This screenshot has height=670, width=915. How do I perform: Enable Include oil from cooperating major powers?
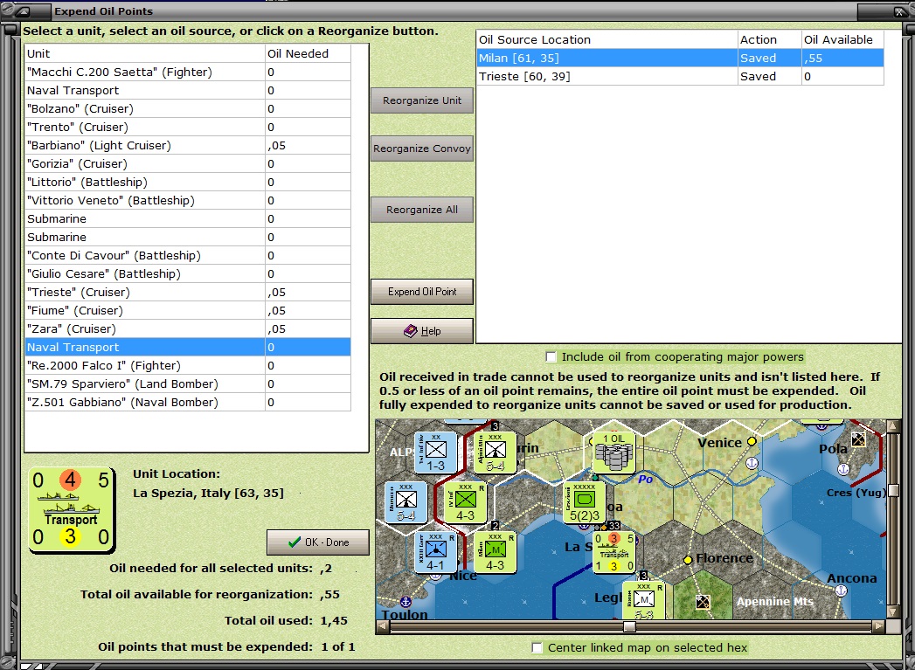tap(551, 357)
